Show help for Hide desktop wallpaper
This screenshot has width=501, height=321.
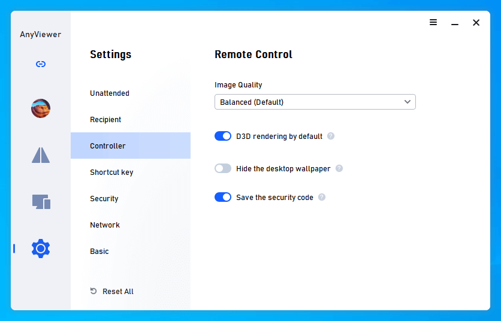(339, 168)
